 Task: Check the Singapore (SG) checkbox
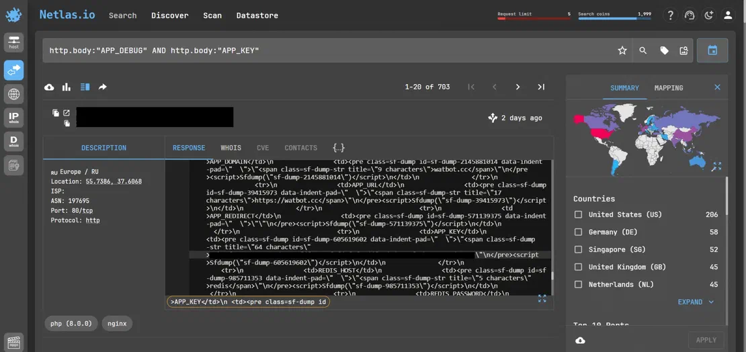578,250
